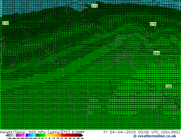Click the 584 contour label
This screenshot has width=181, height=139.
tap(156, 53)
